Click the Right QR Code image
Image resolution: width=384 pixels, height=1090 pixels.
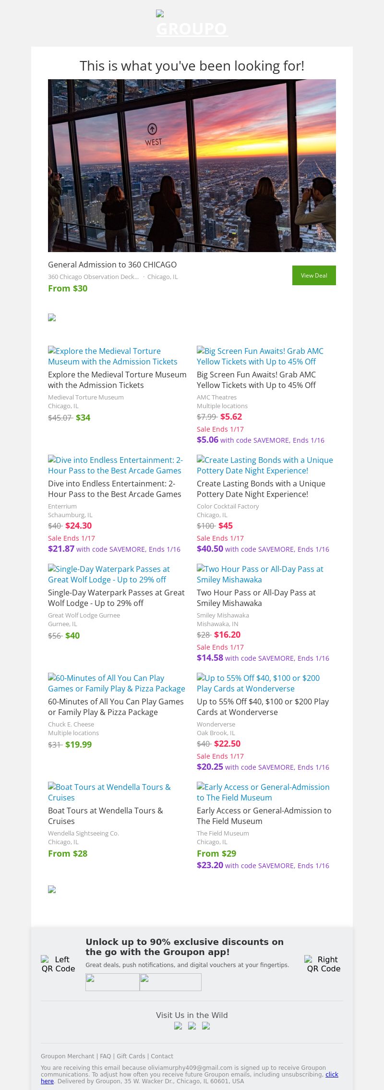tap(324, 964)
